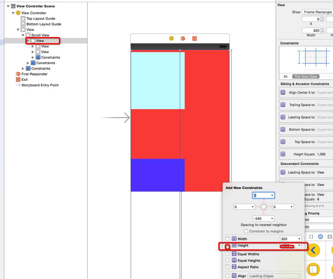The height and width of the screenshot is (279, 333).
Task: Open the media library filmstrip icon
Action: [330, 236]
